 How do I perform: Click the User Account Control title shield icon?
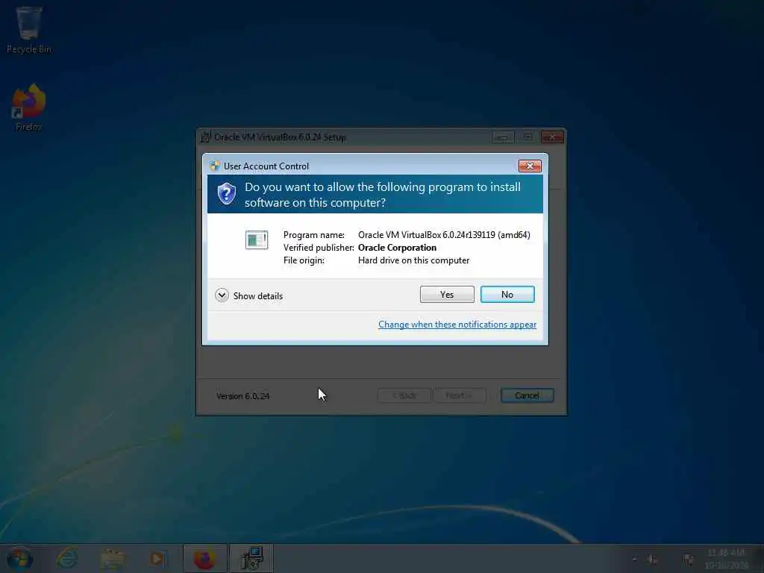click(214, 166)
